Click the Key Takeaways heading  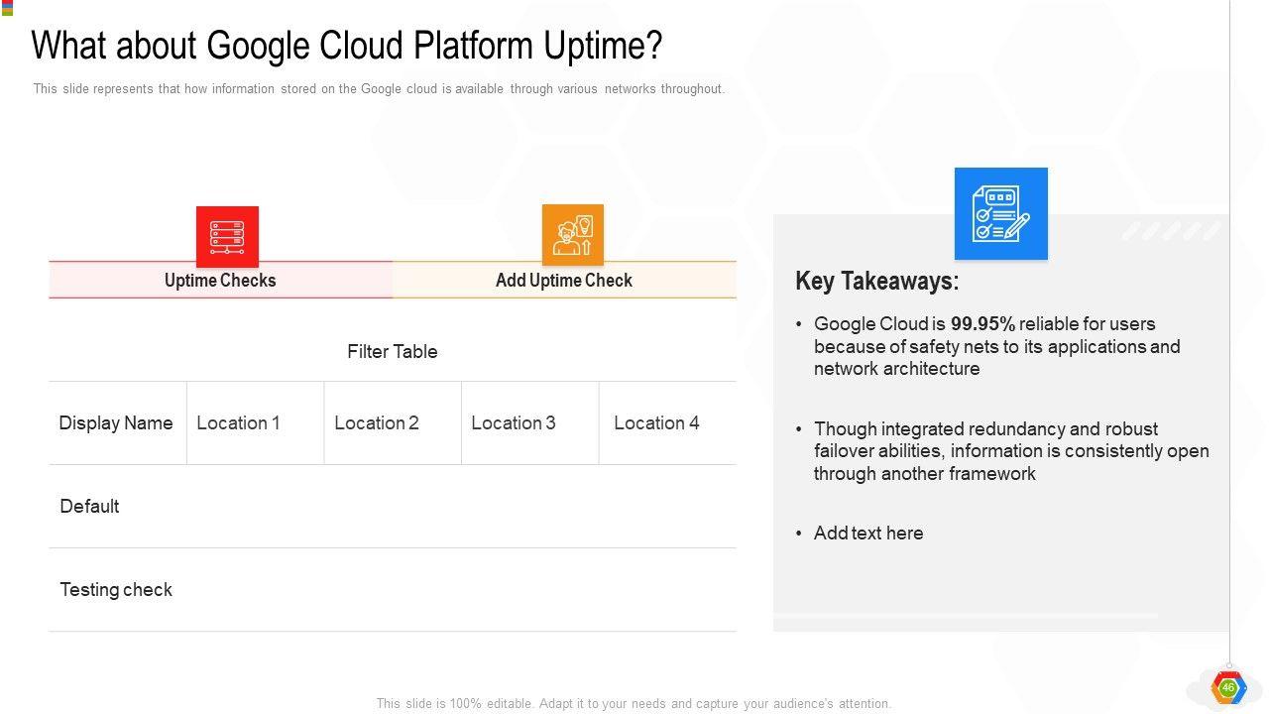[x=876, y=282]
